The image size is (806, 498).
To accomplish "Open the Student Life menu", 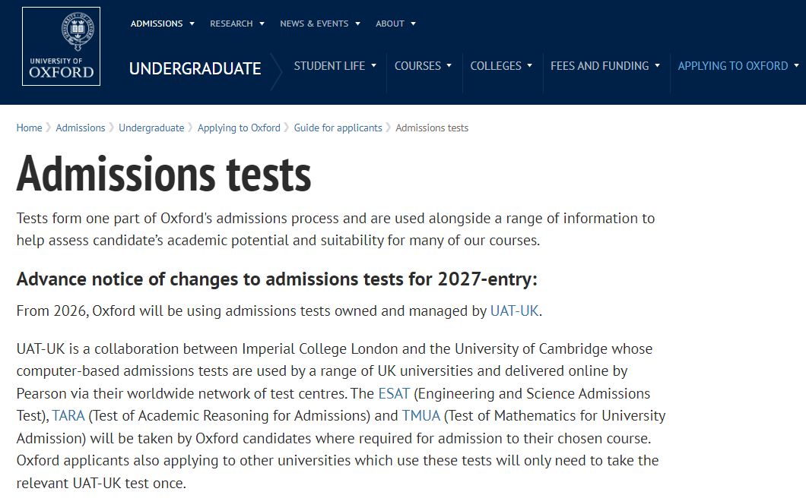I will [335, 66].
